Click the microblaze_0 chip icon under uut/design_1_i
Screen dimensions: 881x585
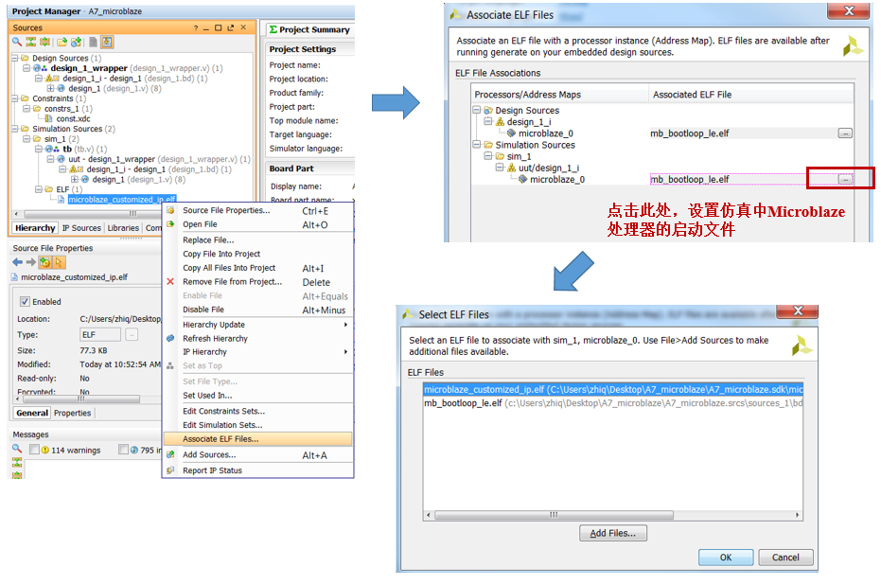[523, 179]
